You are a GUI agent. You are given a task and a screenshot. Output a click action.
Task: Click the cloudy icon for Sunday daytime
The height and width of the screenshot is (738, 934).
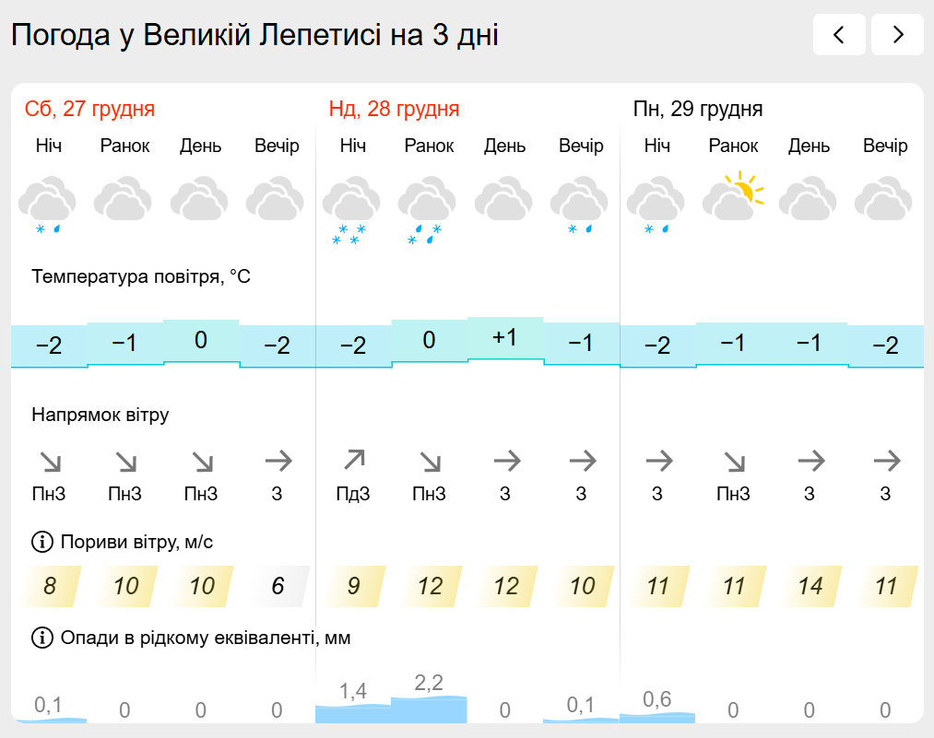point(503,200)
